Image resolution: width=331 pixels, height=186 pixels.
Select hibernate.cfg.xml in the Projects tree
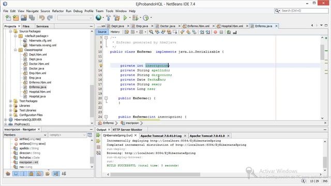click(40, 40)
